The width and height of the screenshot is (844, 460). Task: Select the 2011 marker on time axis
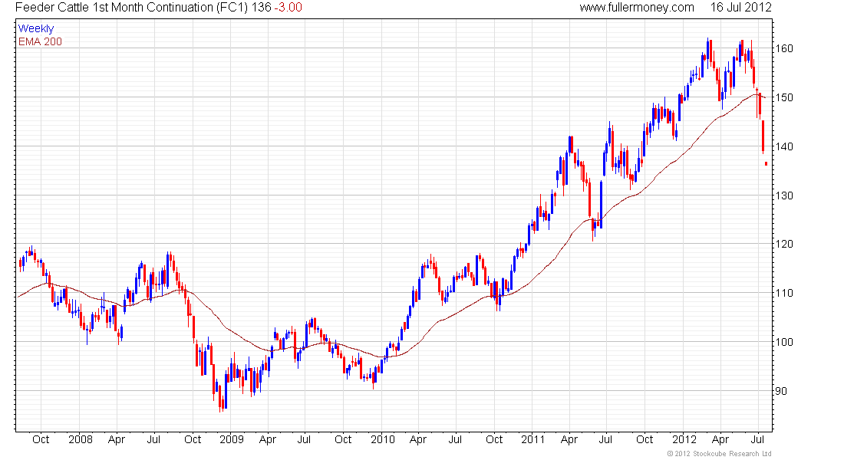pos(532,439)
